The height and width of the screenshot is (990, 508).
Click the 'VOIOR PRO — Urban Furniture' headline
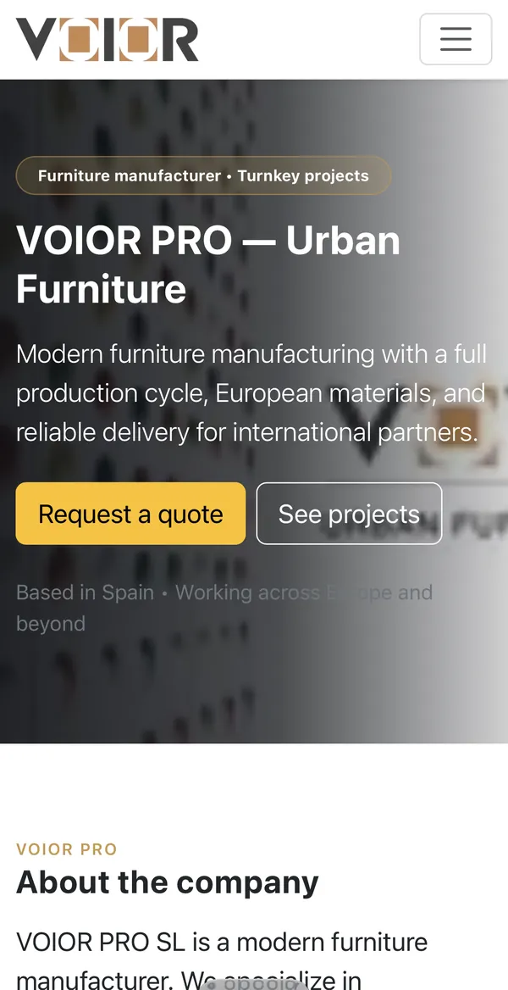click(208, 264)
